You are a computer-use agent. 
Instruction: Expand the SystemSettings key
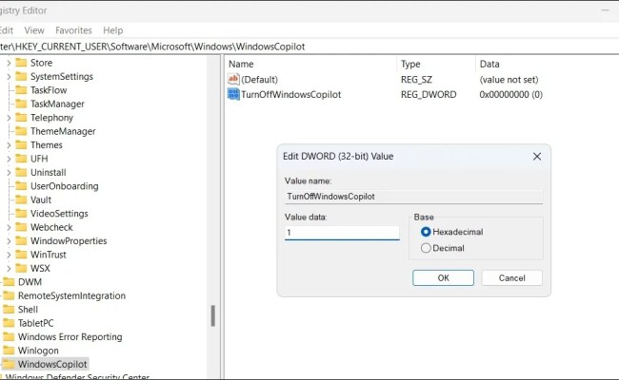click(9, 77)
